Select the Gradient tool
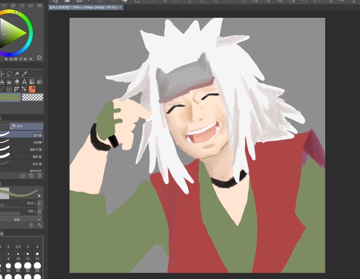The height and width of the screenshot is (279, 360). click(32, 82)
